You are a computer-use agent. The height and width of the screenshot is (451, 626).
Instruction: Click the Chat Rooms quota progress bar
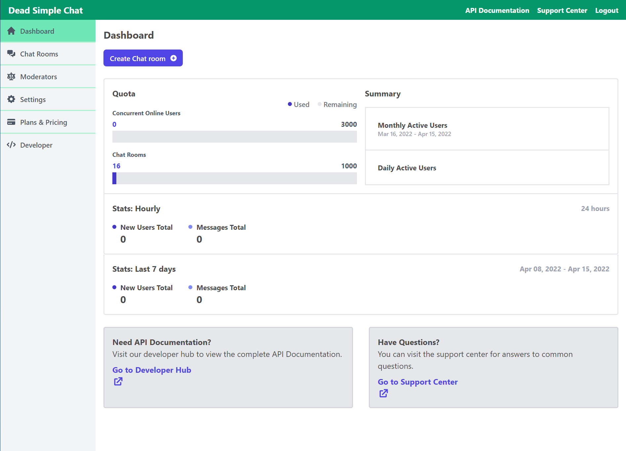click(235, 178)
